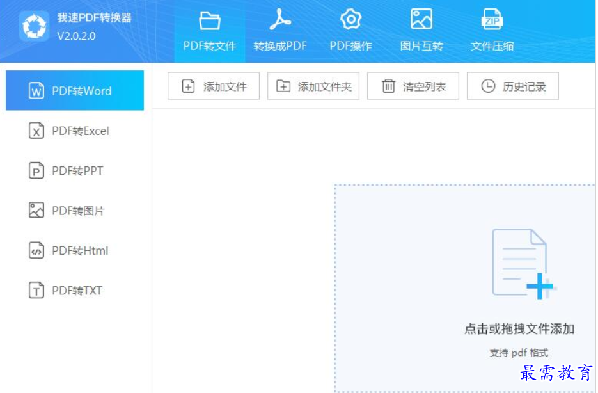The image size is (598, 393).
Task: Click the code icon beside PDF转Html
Action: [x=36, y=250]
